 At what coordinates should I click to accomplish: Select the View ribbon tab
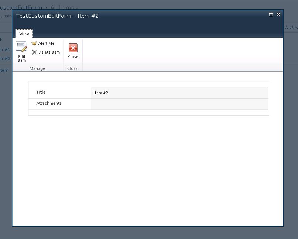point(24,34)
